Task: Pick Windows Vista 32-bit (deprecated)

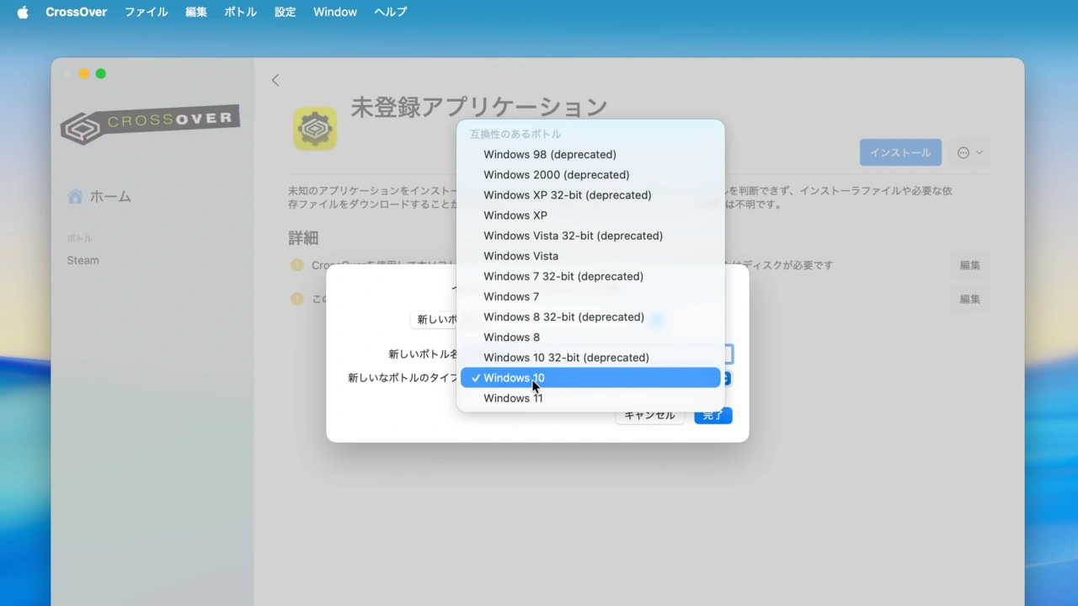Action: [x=590, y=236]
